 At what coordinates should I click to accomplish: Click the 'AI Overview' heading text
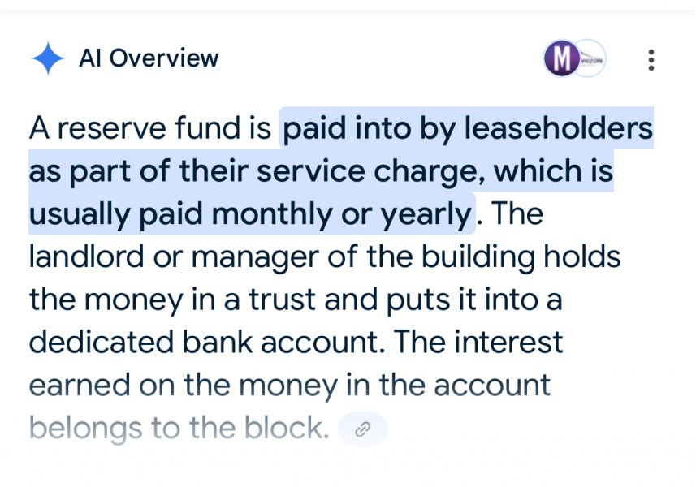[149, 58]
